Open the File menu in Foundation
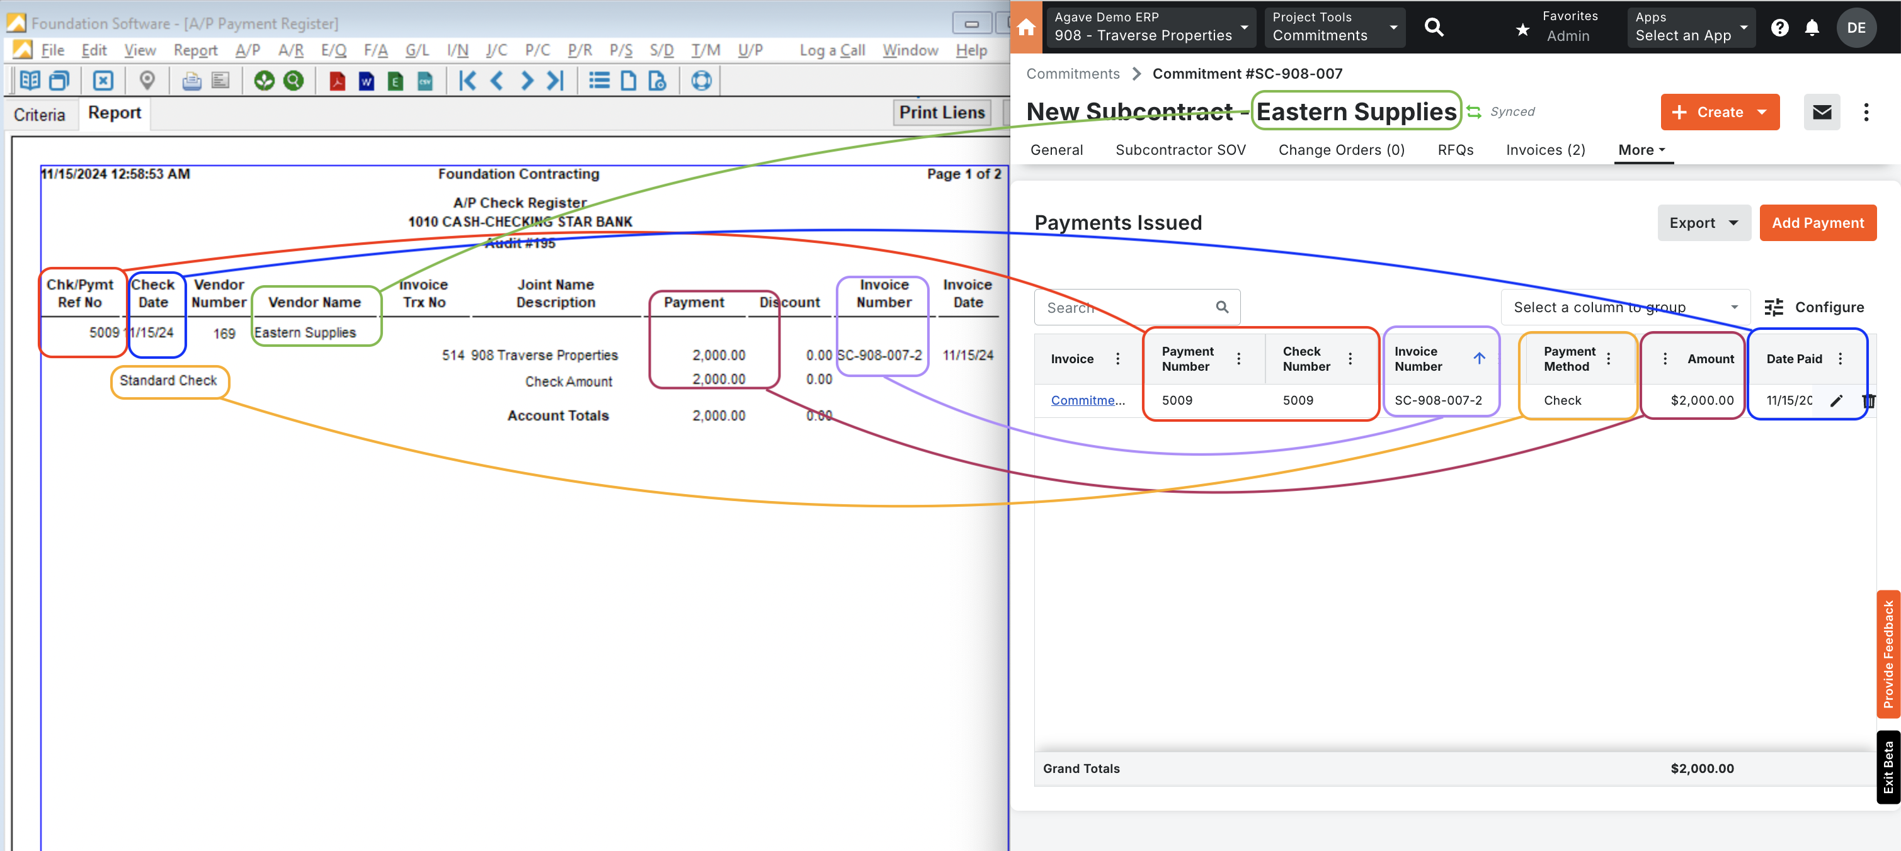Viewport: 1901px width, 851px height. (52, 50)
